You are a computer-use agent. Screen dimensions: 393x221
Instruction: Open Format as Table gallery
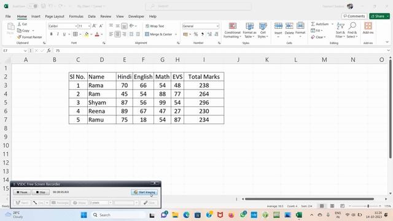click(249, 30)
